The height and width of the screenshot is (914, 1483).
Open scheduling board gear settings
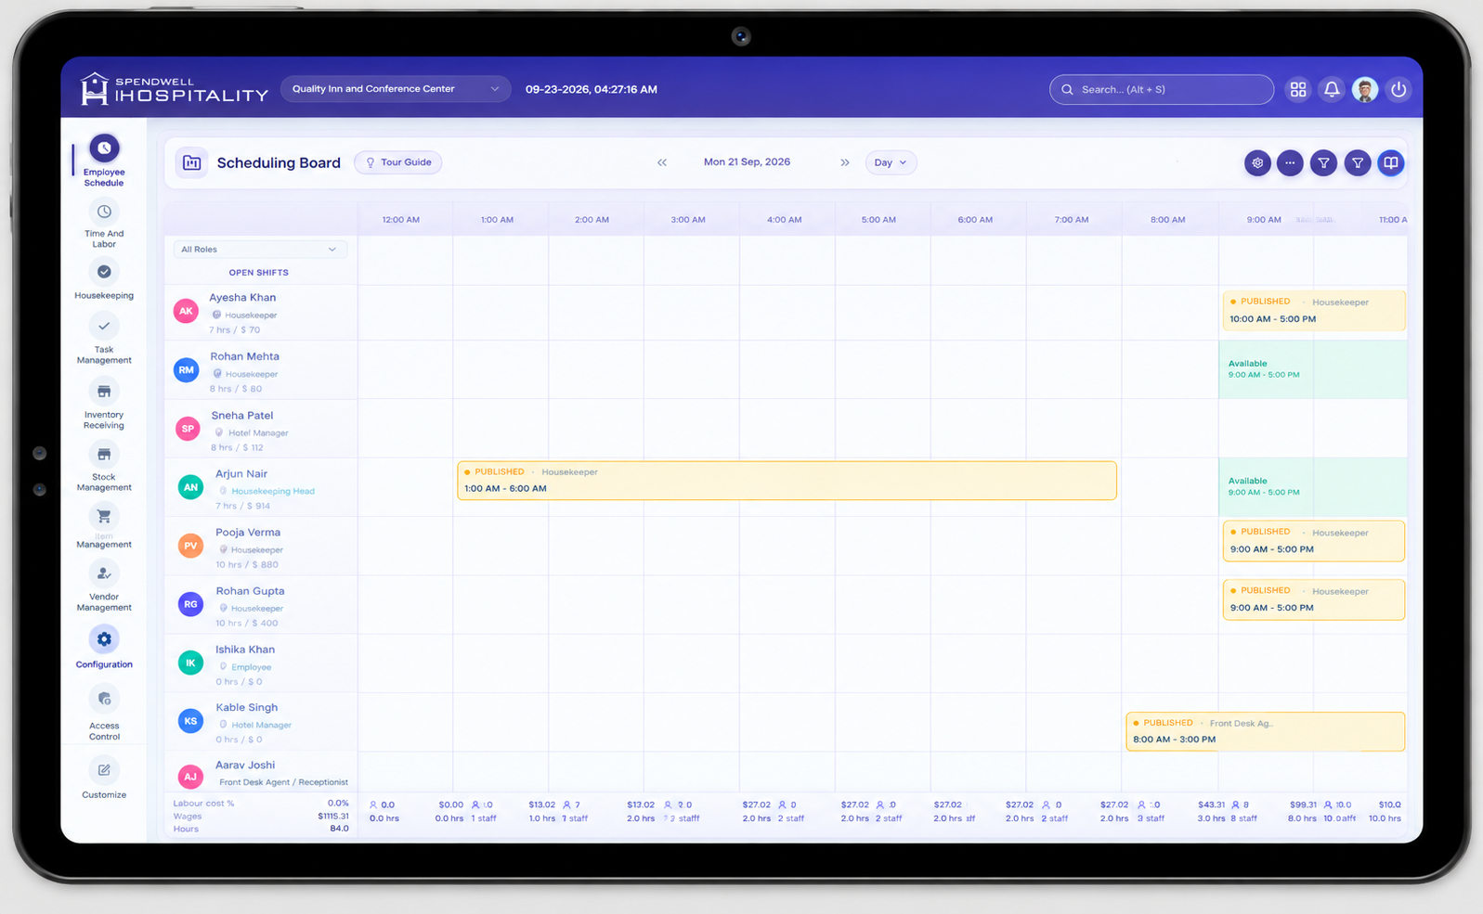point(1257,162)
